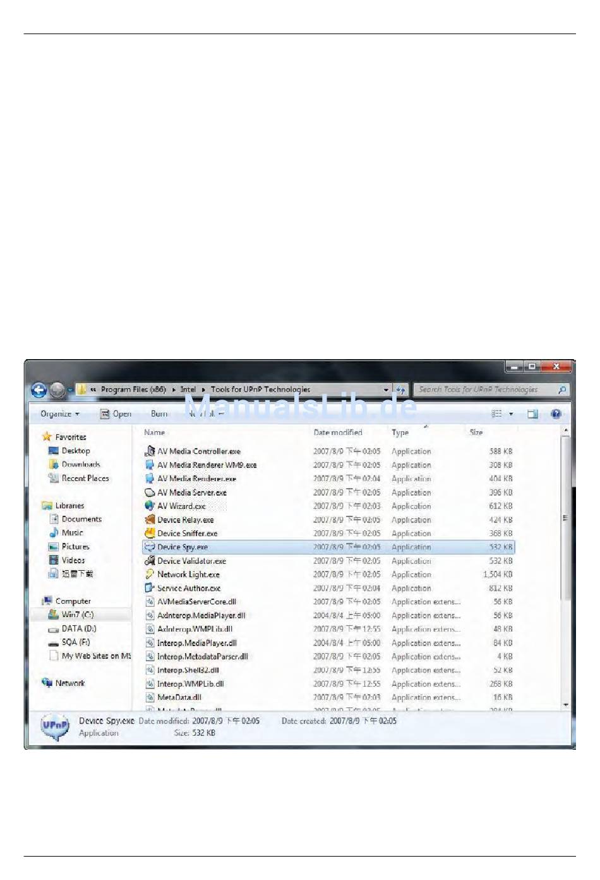600x880 pixels.
Task: Click the Back navigation arrow button
Action: (x=39, y=391)
